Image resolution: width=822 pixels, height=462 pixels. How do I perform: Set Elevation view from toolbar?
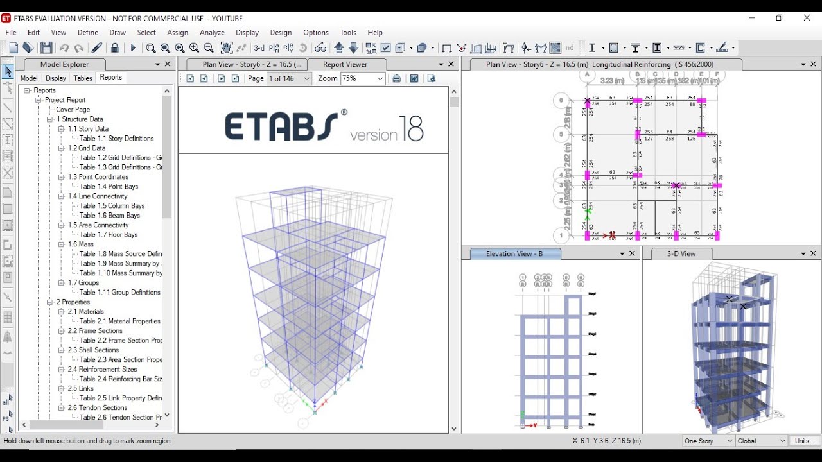(x=289, y=48)
